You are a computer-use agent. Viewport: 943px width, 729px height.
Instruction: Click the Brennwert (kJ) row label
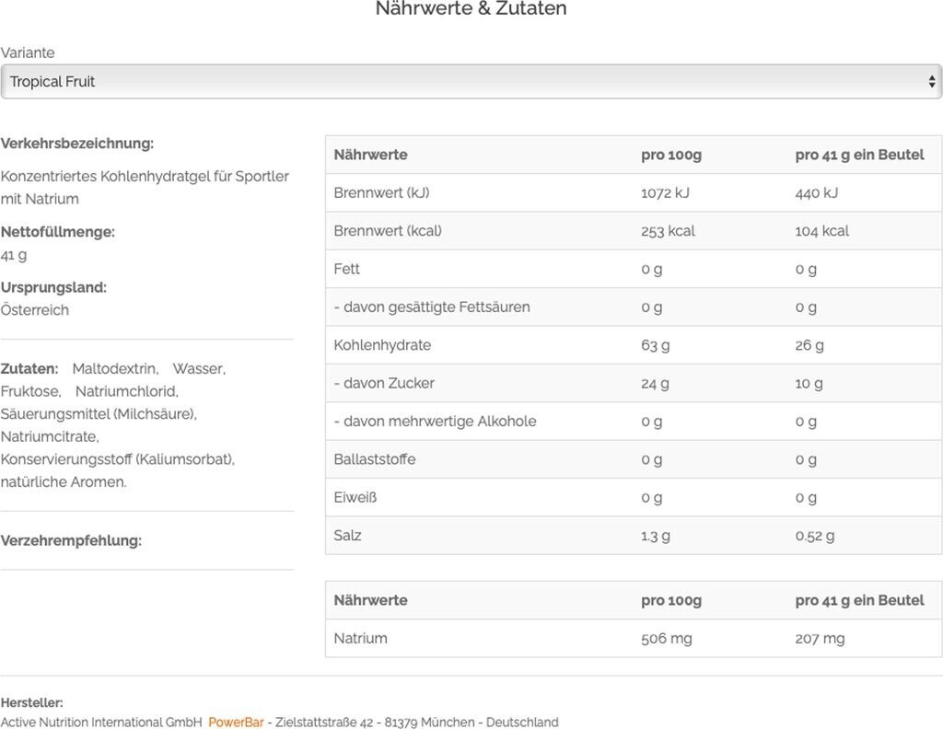(381, 193)
